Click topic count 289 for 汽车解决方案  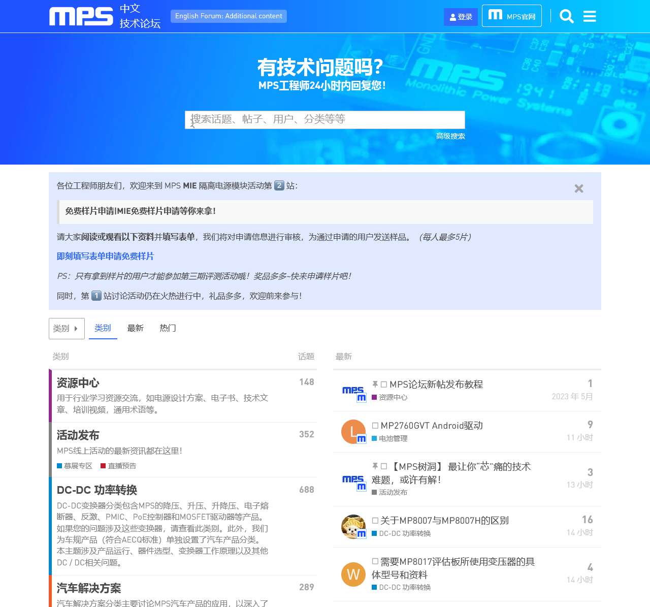[307, 587]
